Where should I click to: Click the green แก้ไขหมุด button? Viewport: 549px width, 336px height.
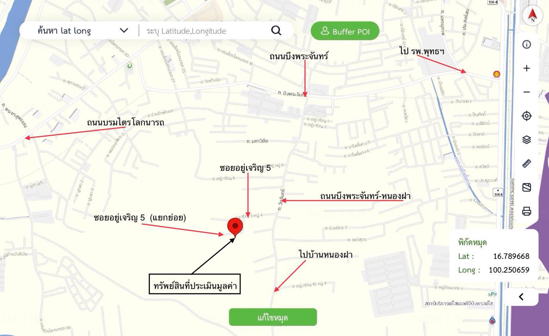[x=273, y=317]
